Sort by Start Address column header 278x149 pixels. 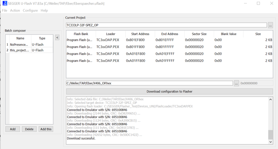[x=140, y=34]
